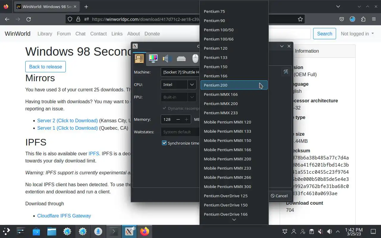Bookmark this page with the star icon
The width and height of the screenshot is (381, 238).
[x=300, y=19]
